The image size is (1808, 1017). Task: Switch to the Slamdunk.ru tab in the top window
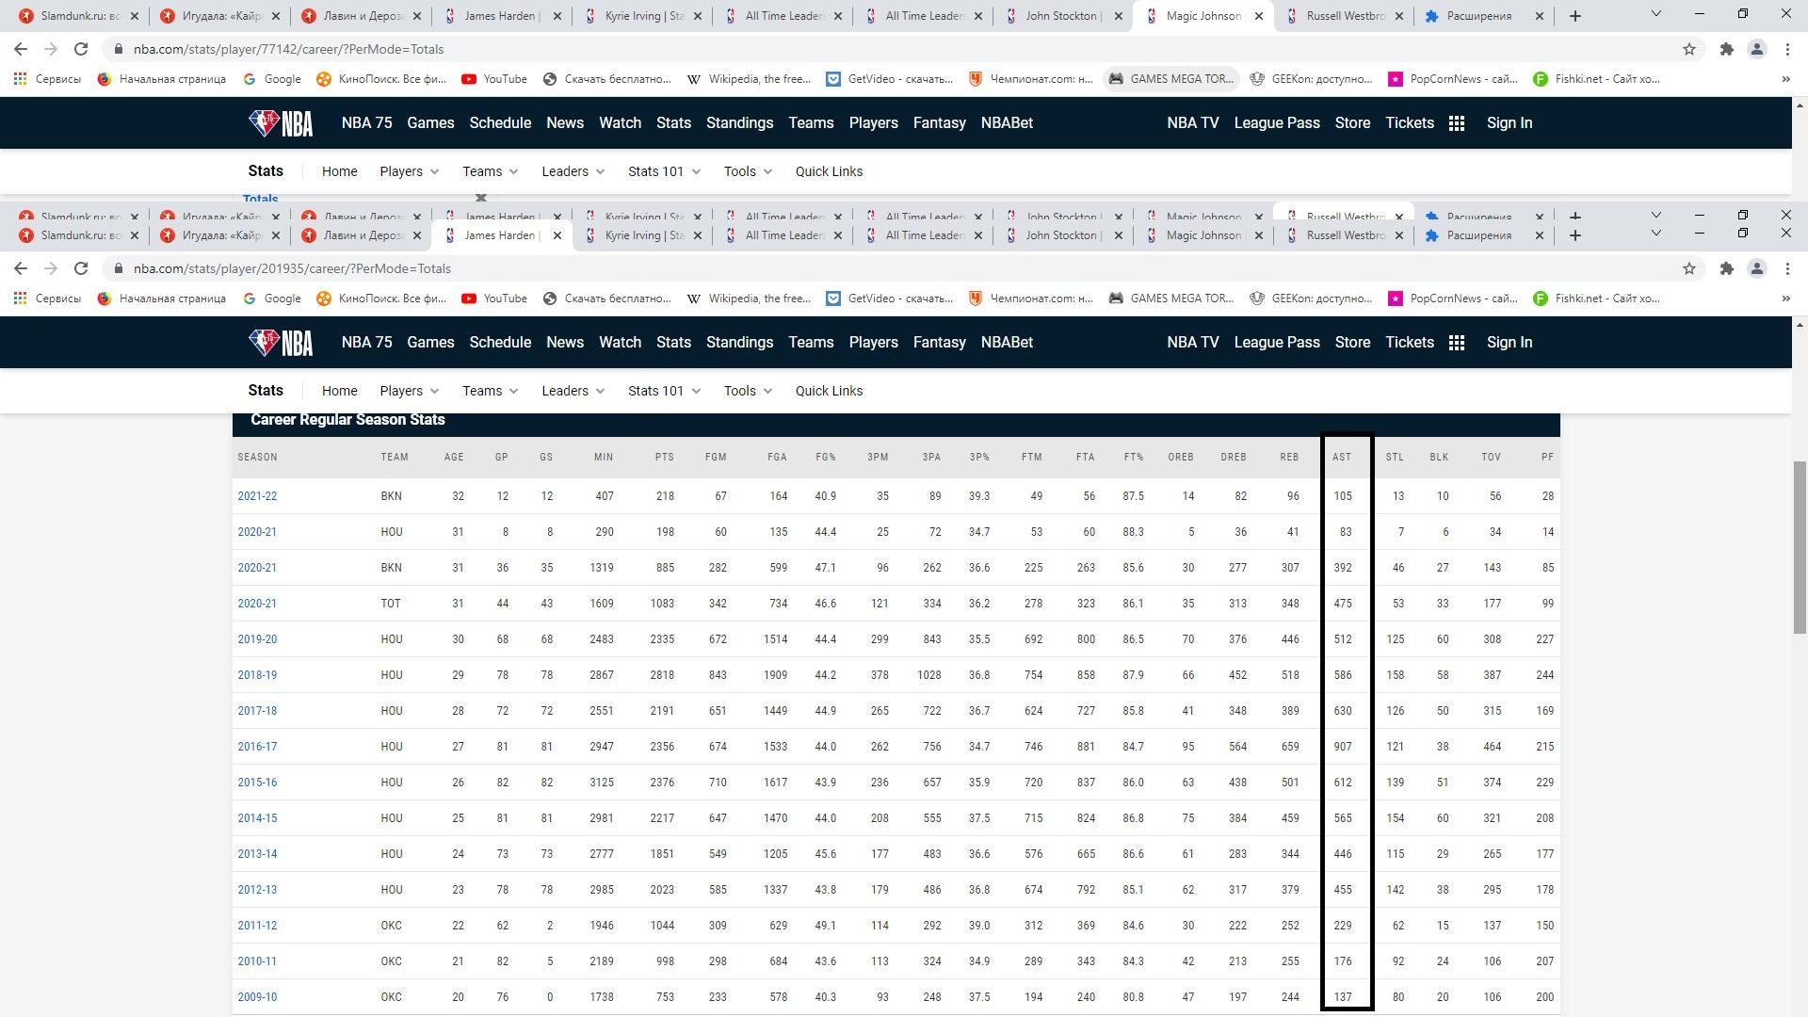[x=80, y=16]
